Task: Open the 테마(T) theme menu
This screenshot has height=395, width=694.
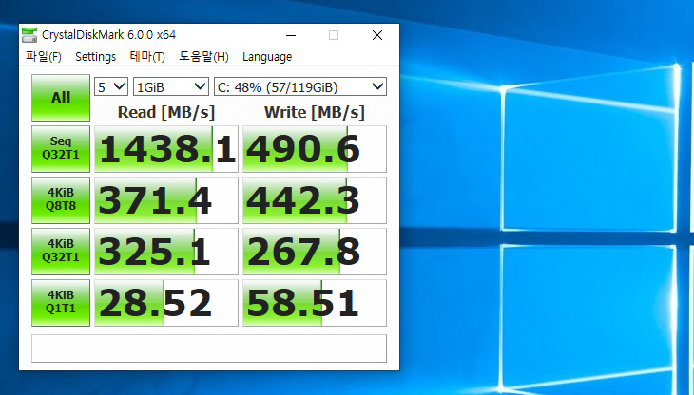Action: (147, 57)
